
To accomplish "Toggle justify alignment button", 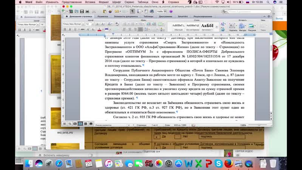I will (140, 29).
